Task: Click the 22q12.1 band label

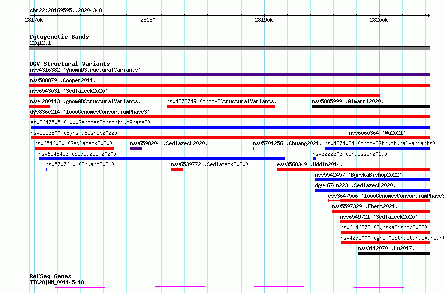Action: (x=40, y=43)
